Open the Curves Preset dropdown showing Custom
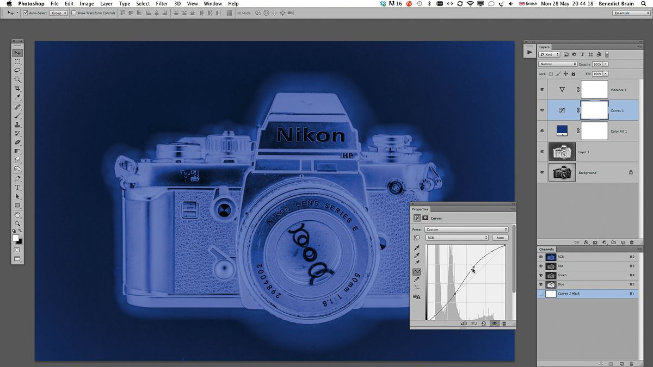This screenshot has width=653, height=367. pyautogui.click(x=465, y=229)
